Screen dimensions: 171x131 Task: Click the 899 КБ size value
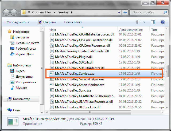98,124
